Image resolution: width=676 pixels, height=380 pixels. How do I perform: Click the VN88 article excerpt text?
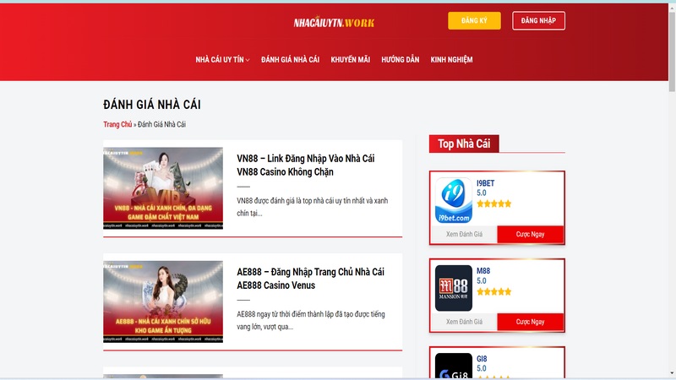coord(312,207)
